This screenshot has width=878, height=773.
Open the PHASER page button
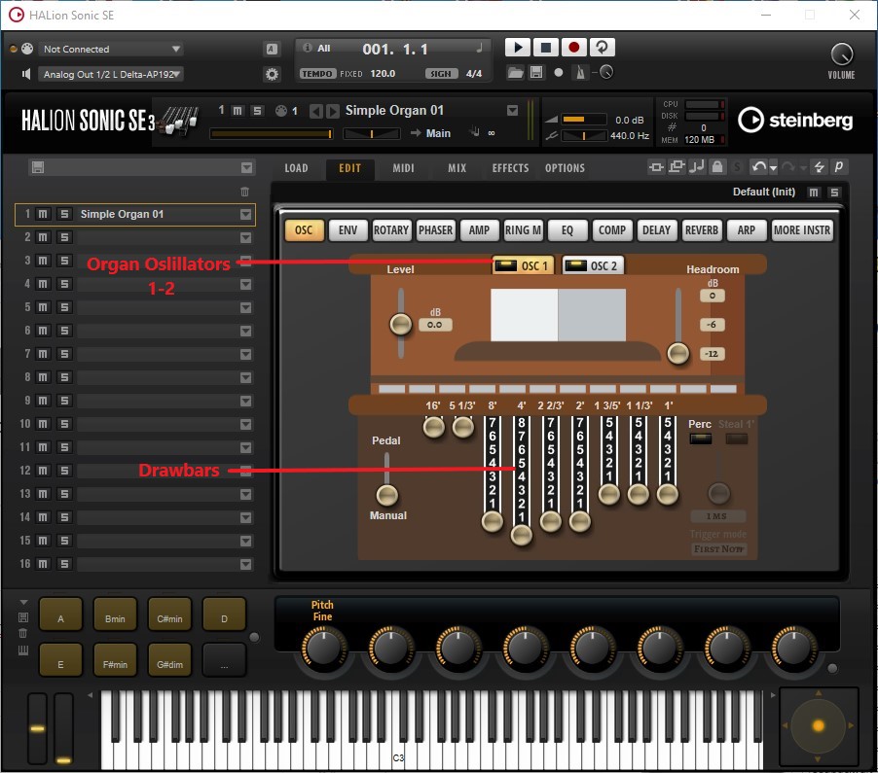click(x=435, y=230)
